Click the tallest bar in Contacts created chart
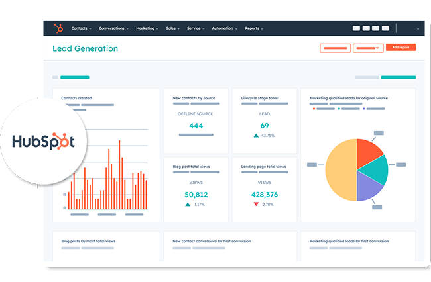The image size is (431, 282). pyautogui.click(x=119, y=175)
